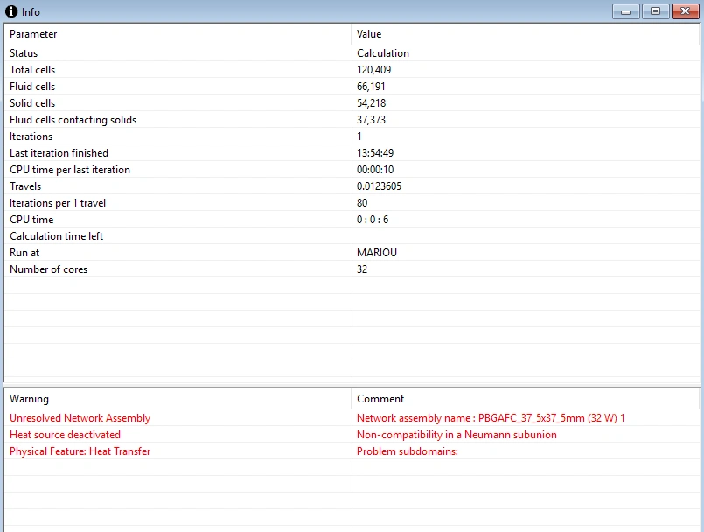The height and width of the screenshot is (532, 704).
Task: Select Unresolved Network Assembly warning
Action: point(80,418)
